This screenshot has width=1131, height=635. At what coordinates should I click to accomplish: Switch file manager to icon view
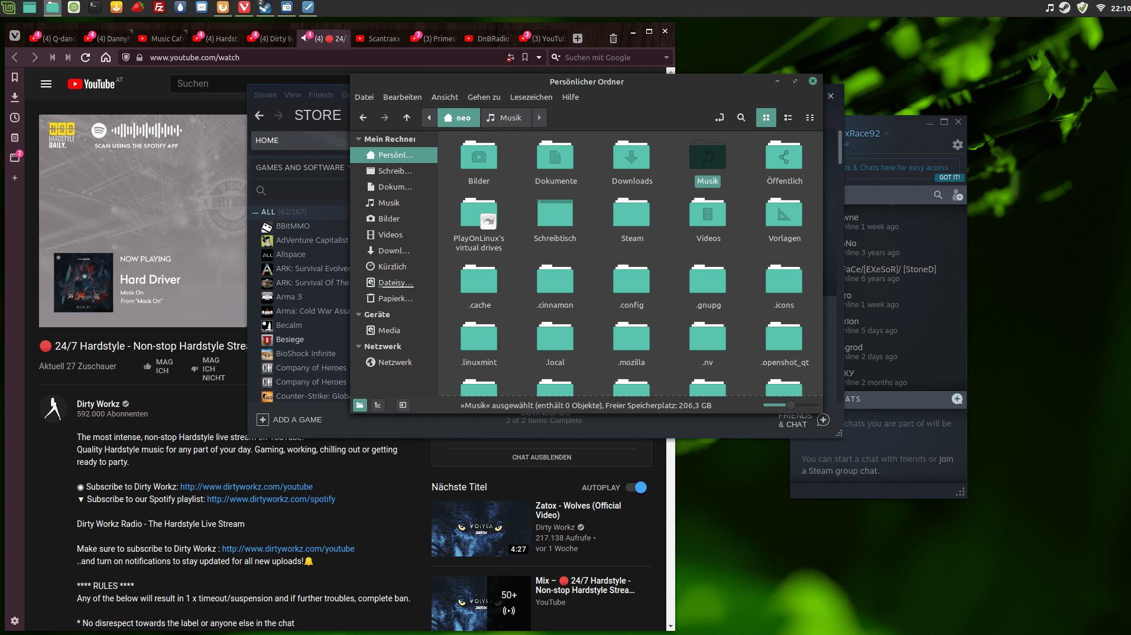coord(766,118)
